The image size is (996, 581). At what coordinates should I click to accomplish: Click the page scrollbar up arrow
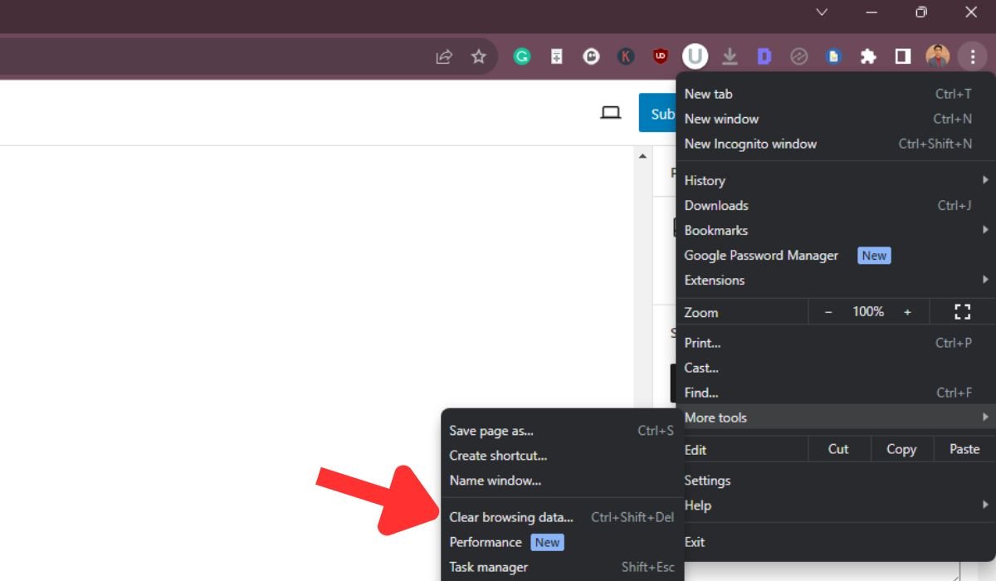(x=642, y=156)
